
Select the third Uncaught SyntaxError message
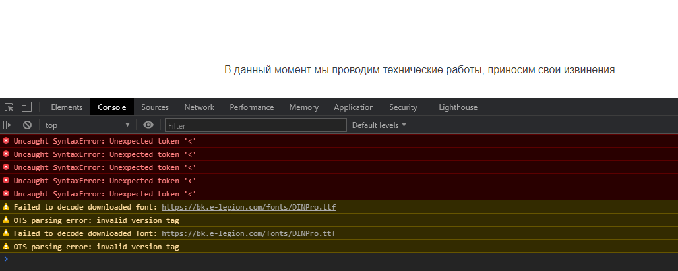point(105,167)
